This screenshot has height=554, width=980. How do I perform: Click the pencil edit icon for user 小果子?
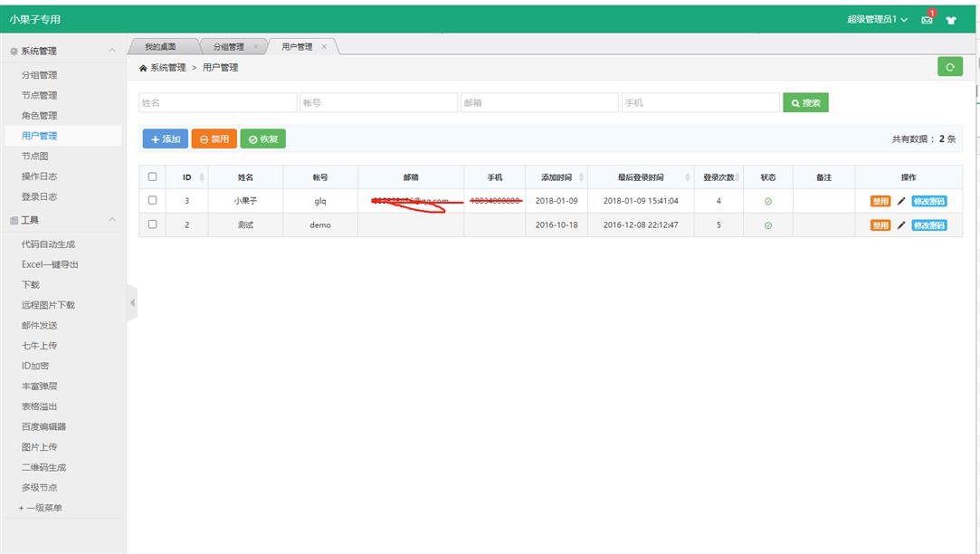pos(901,201)
